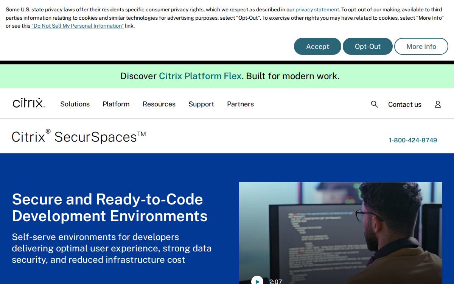Open the user account icon
This screenshot has width=454, height=284.
[x=438, y=104]
